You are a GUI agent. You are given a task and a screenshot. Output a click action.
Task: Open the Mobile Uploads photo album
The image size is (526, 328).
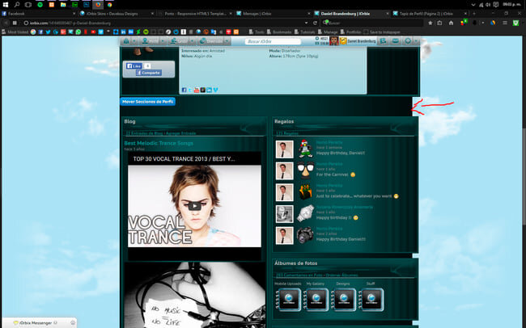pos(288,299)
